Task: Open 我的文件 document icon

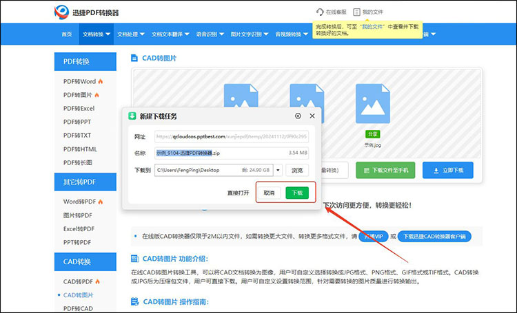Action: point(356,12)
